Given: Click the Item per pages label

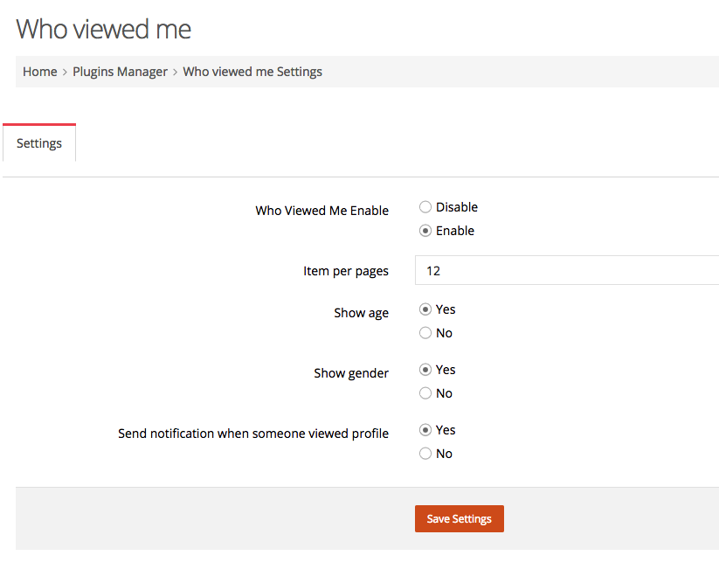Looking at the screenshot, I should click(x=346, y=271).
